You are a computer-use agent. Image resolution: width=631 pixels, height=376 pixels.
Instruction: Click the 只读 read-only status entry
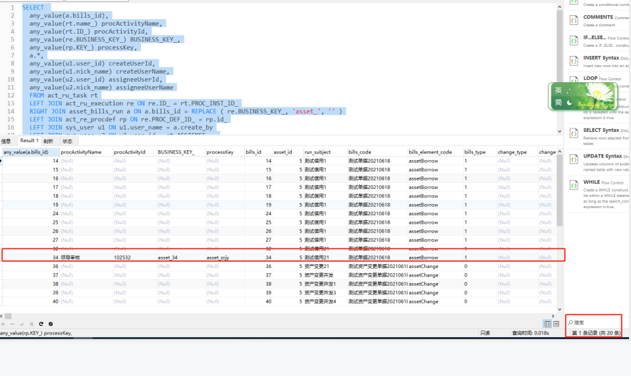click(x=485, y=333)
